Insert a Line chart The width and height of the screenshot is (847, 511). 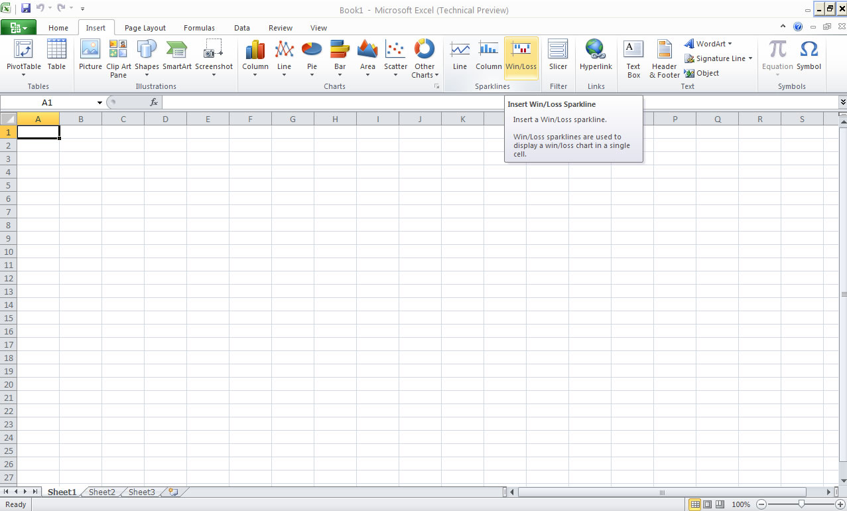[284, 58]
